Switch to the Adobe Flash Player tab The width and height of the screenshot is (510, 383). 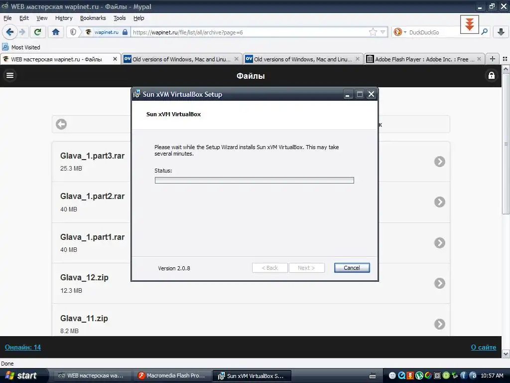coord(424,59)
